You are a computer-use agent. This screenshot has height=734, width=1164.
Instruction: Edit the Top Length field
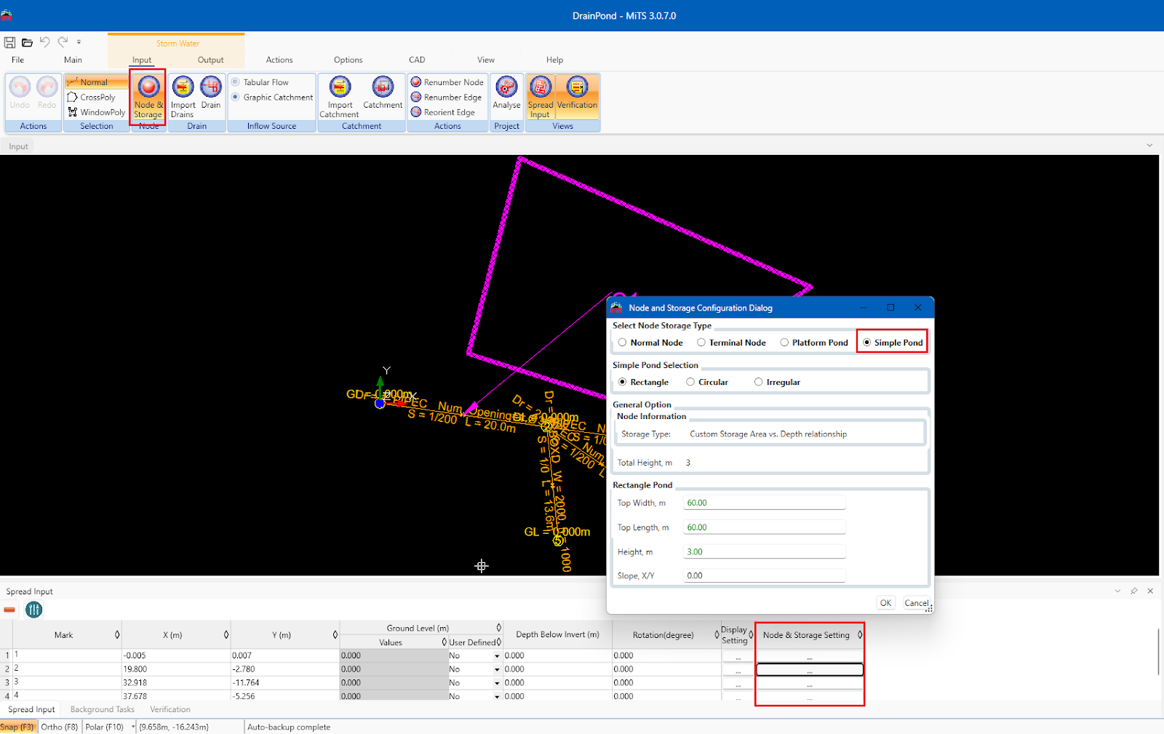[x=765, y=527]
